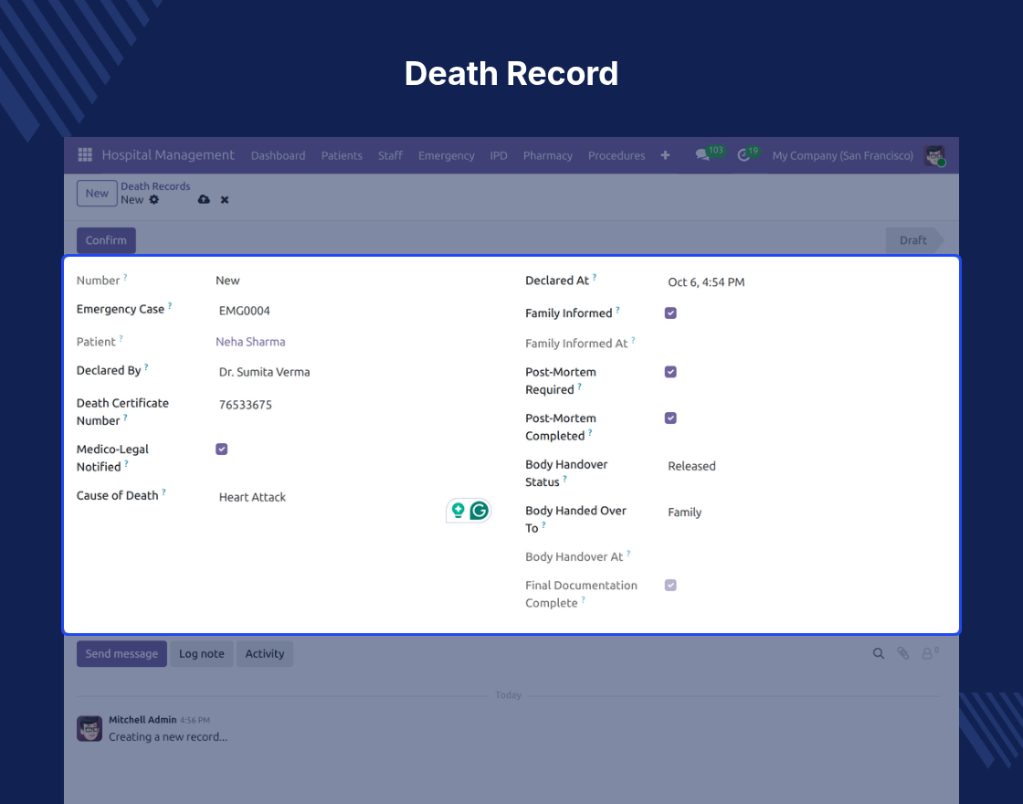Open Body Handover Status dropdown showing Released
The image size is (1023, 804).
[803, 466]
